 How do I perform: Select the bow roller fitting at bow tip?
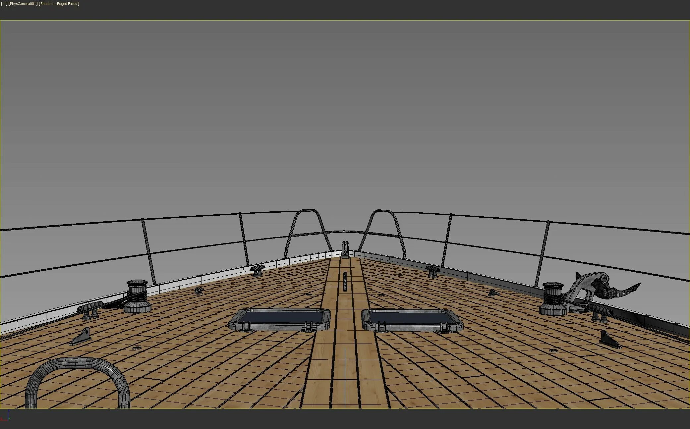[x=345, y=249]
